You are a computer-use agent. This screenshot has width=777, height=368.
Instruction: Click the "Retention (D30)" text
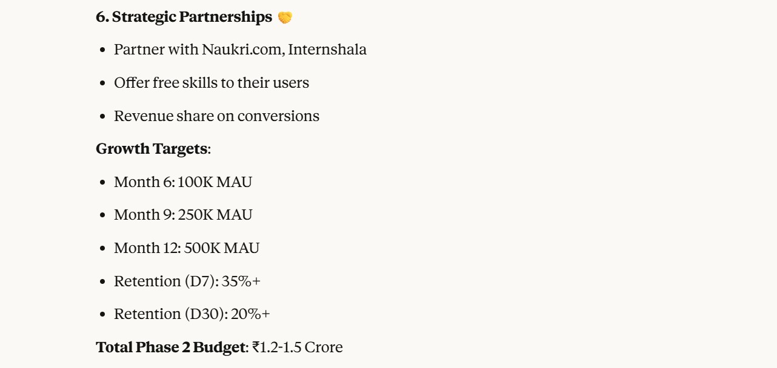170,314
